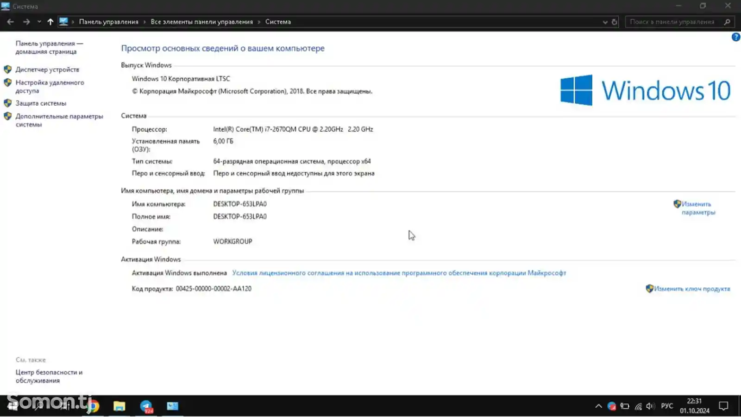Image resolution: width=741 pixels, height=417 pixels.
Task: Open volume speaker tray icon
Action: tap(651, 406)
